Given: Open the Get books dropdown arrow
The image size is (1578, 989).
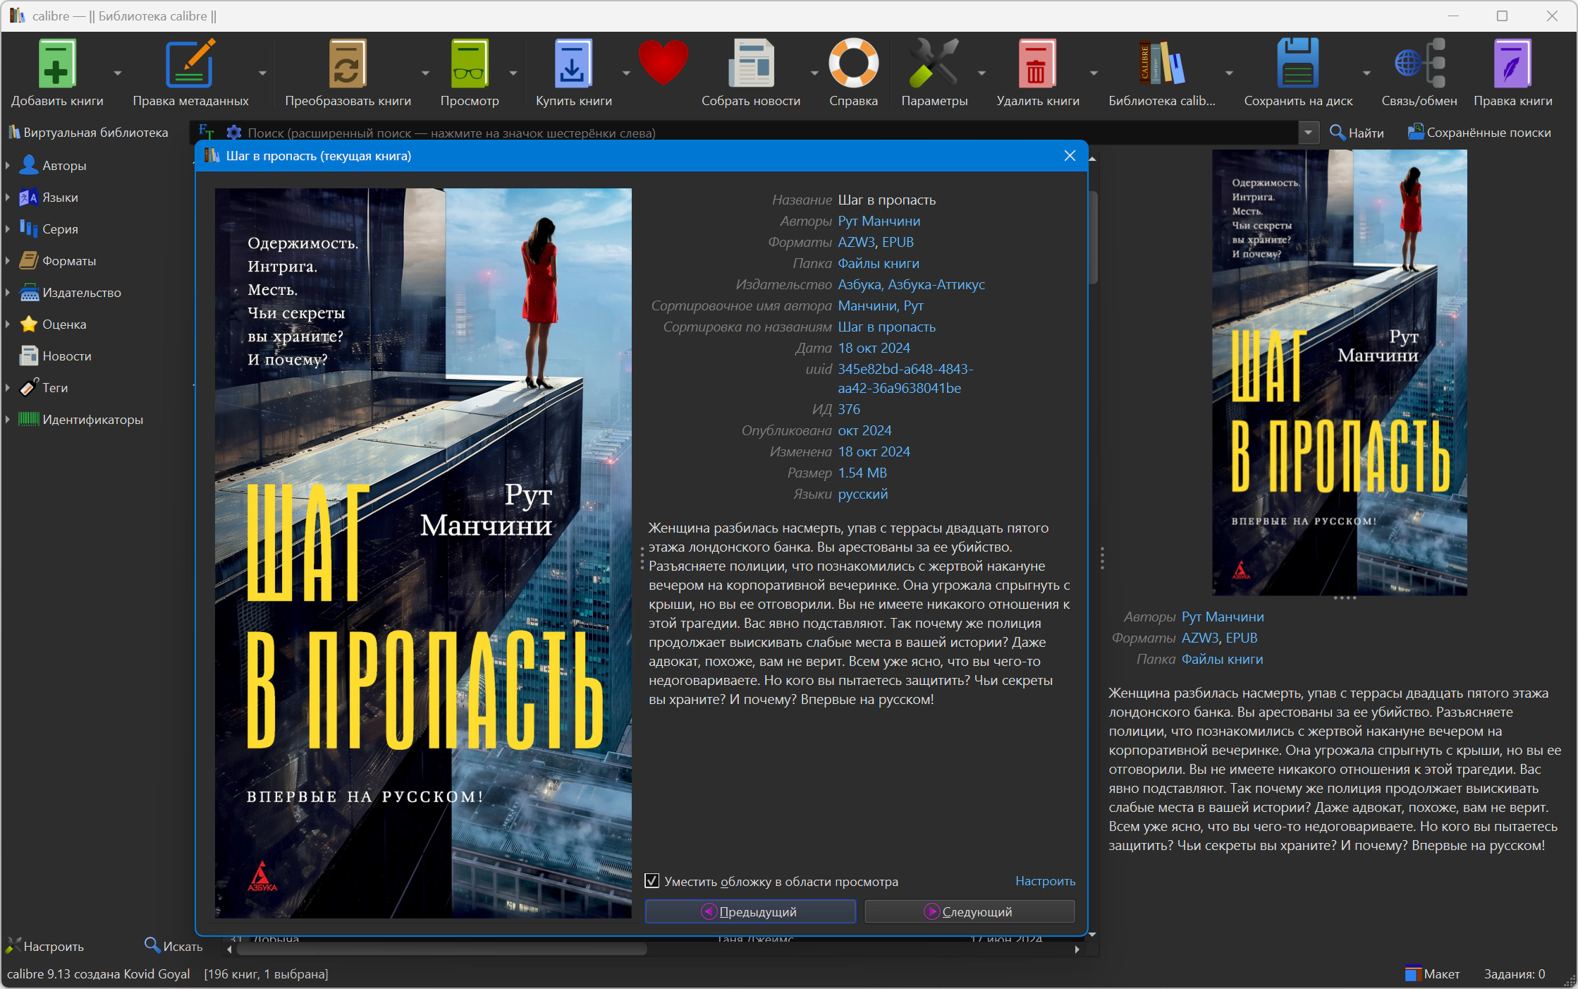Looking at the screenshot, I should coord(626,73).
